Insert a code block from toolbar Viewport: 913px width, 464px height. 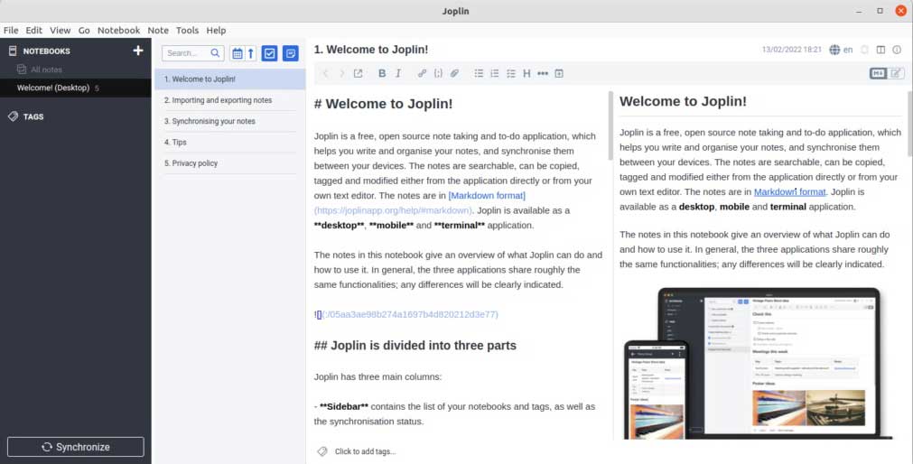click(438, 73)
